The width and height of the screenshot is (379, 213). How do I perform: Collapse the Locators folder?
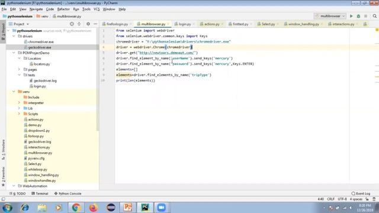[20, 58]
